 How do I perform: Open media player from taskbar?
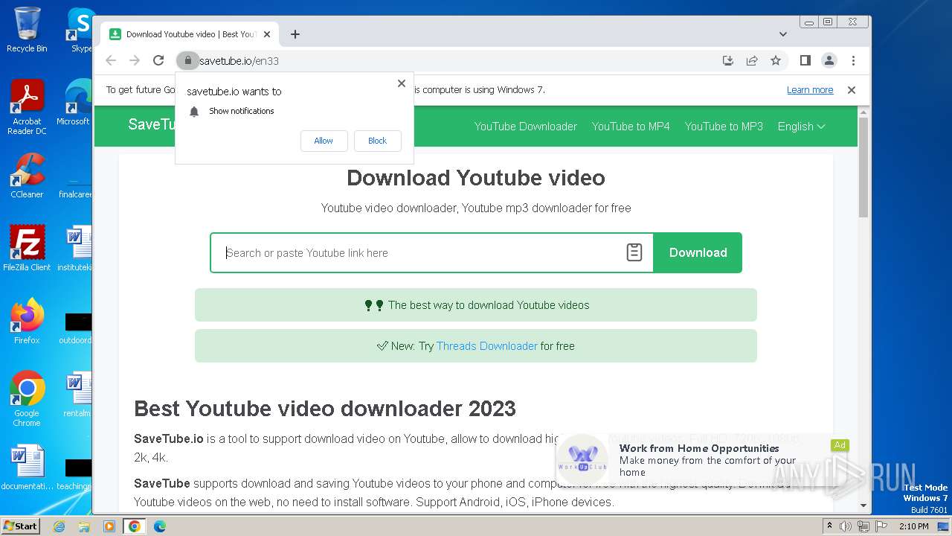point(109,526)
